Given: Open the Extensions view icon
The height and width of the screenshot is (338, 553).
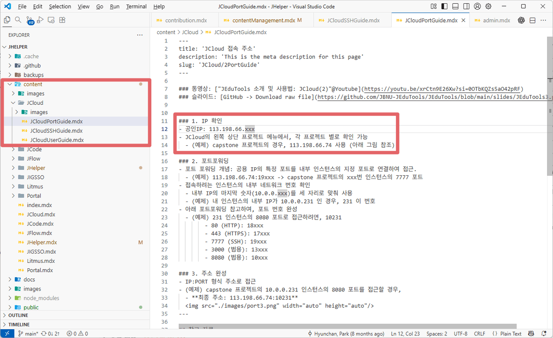Looking at the screenshot, I should point(62,20).
